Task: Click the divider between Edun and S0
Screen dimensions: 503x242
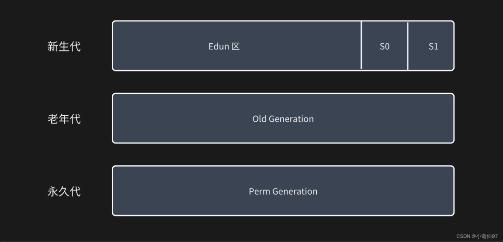Action: coord(361,46)
